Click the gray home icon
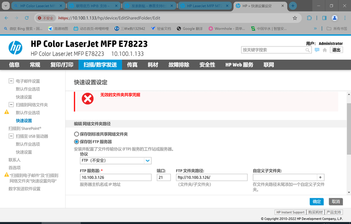Viewport: 351px width, 224px height. [325, 50]
